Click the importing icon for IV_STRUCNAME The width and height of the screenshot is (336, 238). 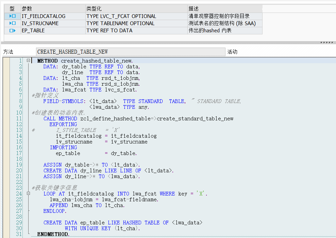click(x=13, y=23)
